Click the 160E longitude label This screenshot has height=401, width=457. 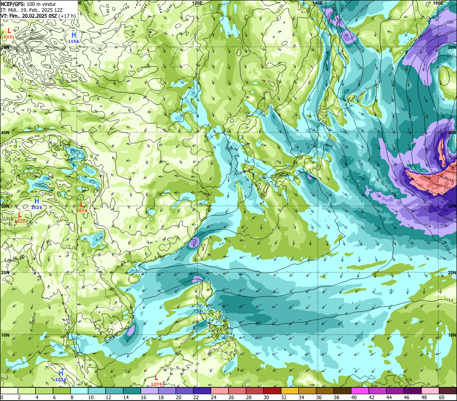coord(438,3)
